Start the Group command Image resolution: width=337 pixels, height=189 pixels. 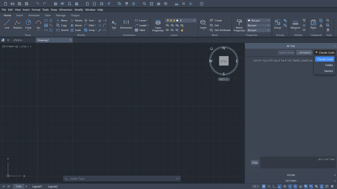tap(277, 24)
